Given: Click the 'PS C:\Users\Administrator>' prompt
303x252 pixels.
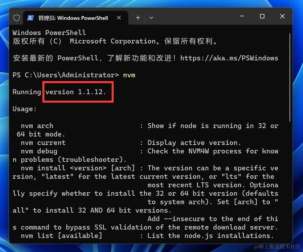Looking at the screenshot, I should [66, 75].
